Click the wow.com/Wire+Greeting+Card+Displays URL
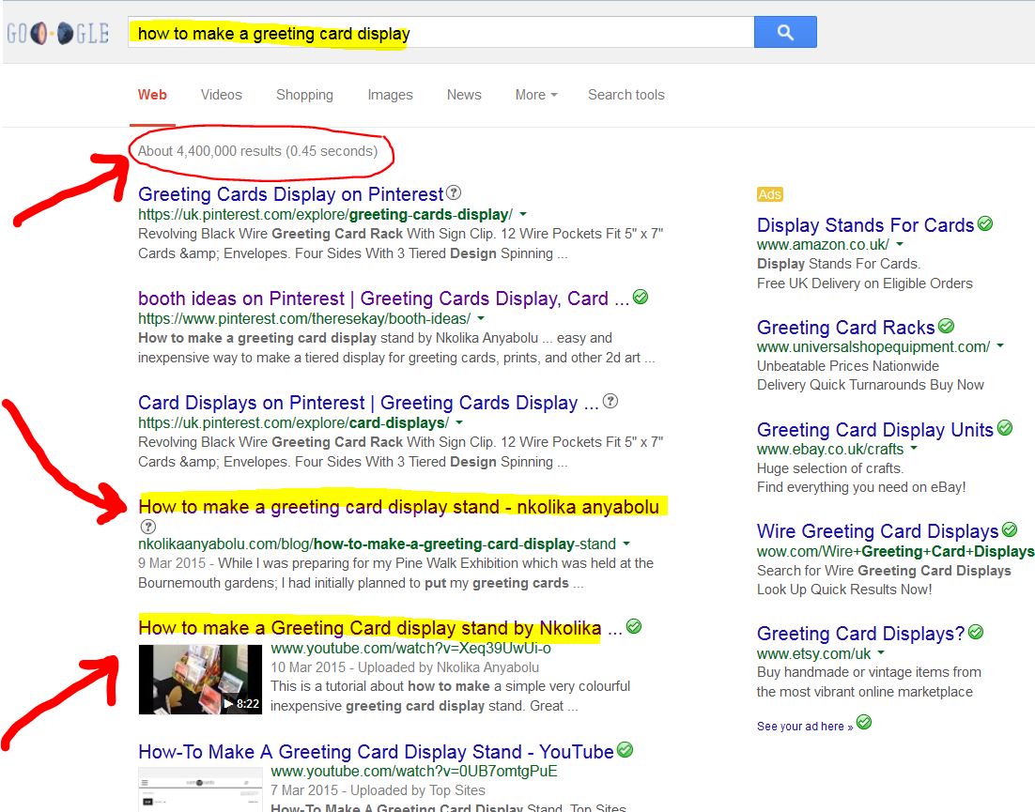The image size is (1035, 812). [x=896, y=551]
